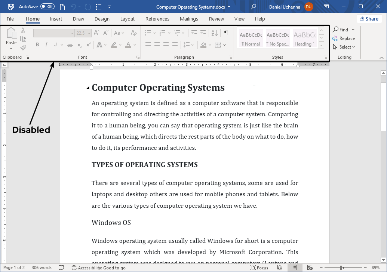Apply bold formatting with the Bold icon
Image resolution: width=387 pixels, height=272 pixels.
tap(37, 44)
